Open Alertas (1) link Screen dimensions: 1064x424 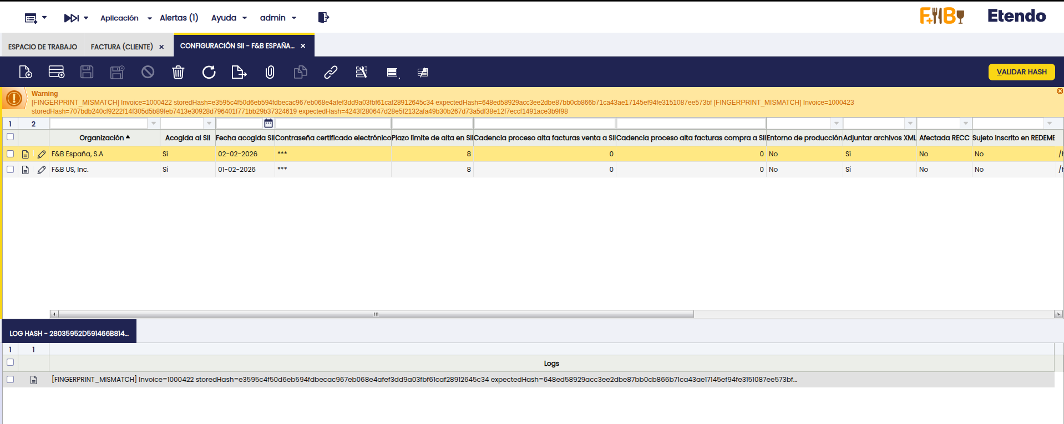[x=179, y=18]
